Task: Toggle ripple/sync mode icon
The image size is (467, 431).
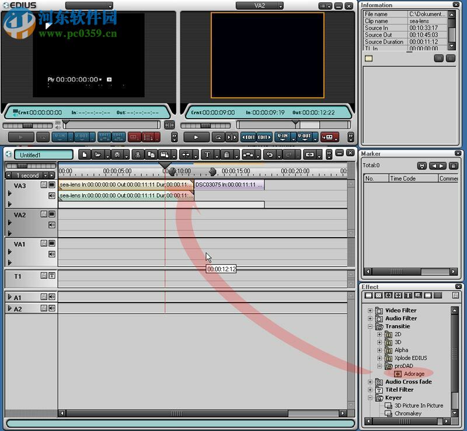Action: [x=310, y=154]
